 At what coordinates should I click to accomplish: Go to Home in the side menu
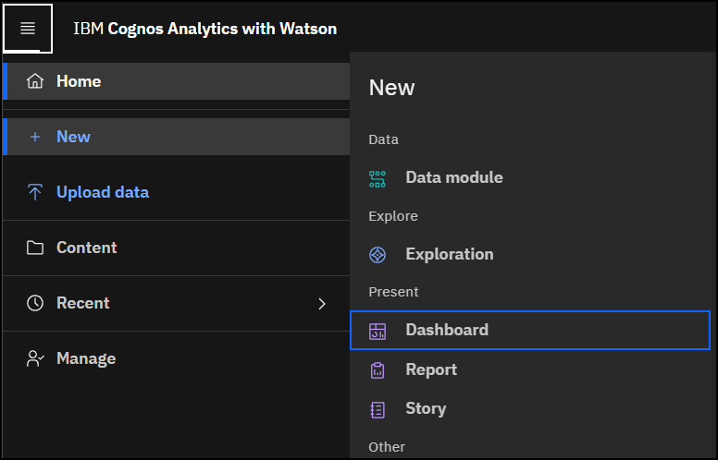(x=177, y=81)
